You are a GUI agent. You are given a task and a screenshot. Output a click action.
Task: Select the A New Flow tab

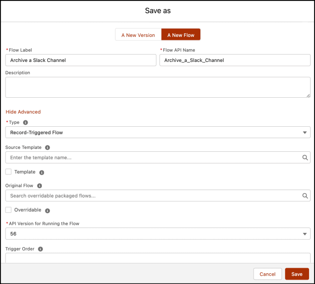click(x=181, y=35)
